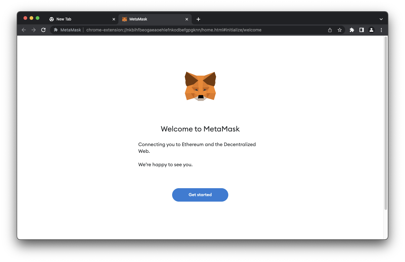The image size is (405, 262).
Task: Click 'Connecting you to Ethereum' paragraph
Action: [197, 148]
